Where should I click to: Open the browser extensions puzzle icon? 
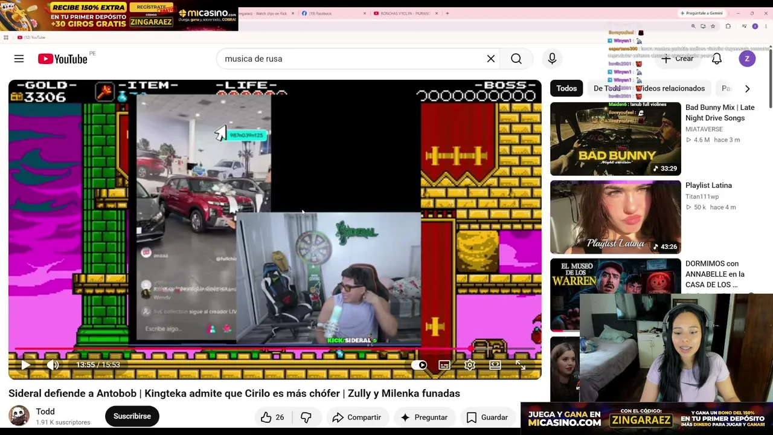coord(728,27)
